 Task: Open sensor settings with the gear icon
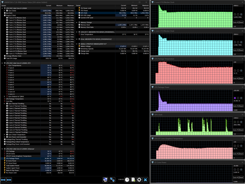[x=139, y=180]
